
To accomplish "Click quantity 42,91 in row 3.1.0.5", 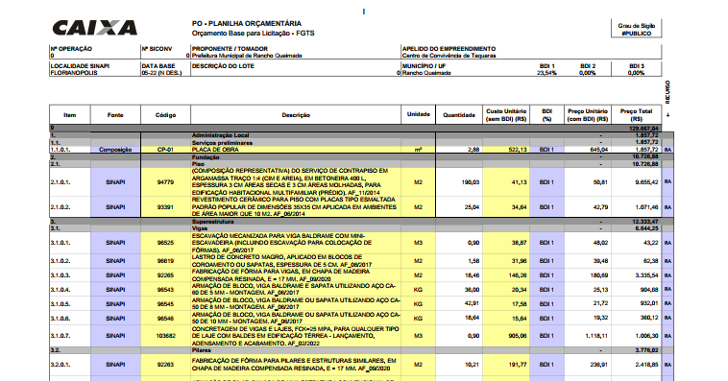I will click(472, 303).
